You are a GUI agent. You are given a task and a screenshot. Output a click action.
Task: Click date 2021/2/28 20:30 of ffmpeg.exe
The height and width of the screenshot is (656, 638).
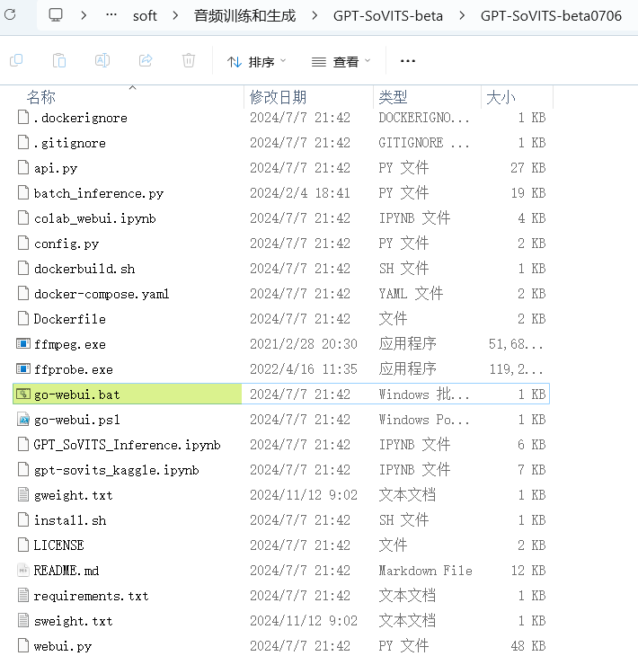pos(304,344)
